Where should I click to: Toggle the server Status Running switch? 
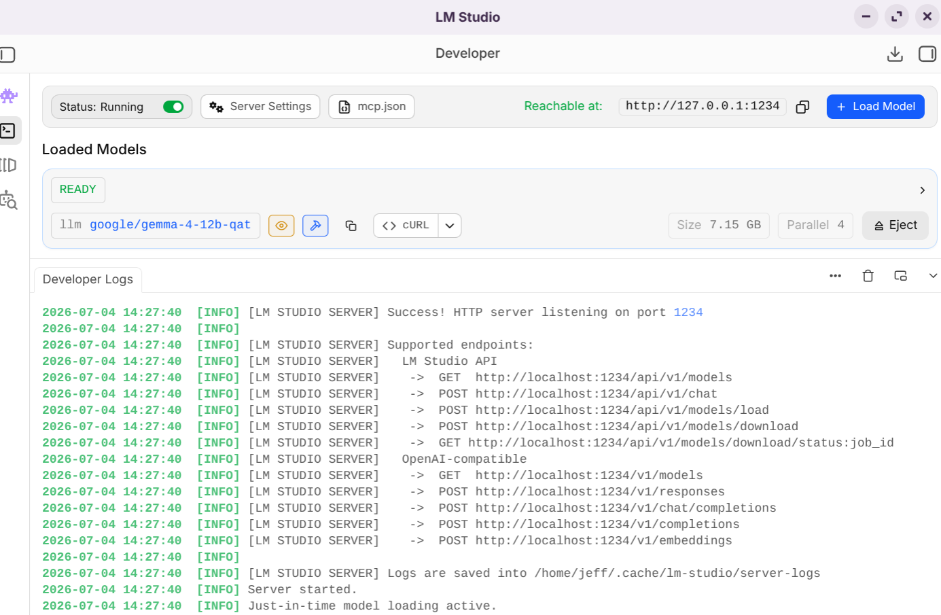pos(173,107)
